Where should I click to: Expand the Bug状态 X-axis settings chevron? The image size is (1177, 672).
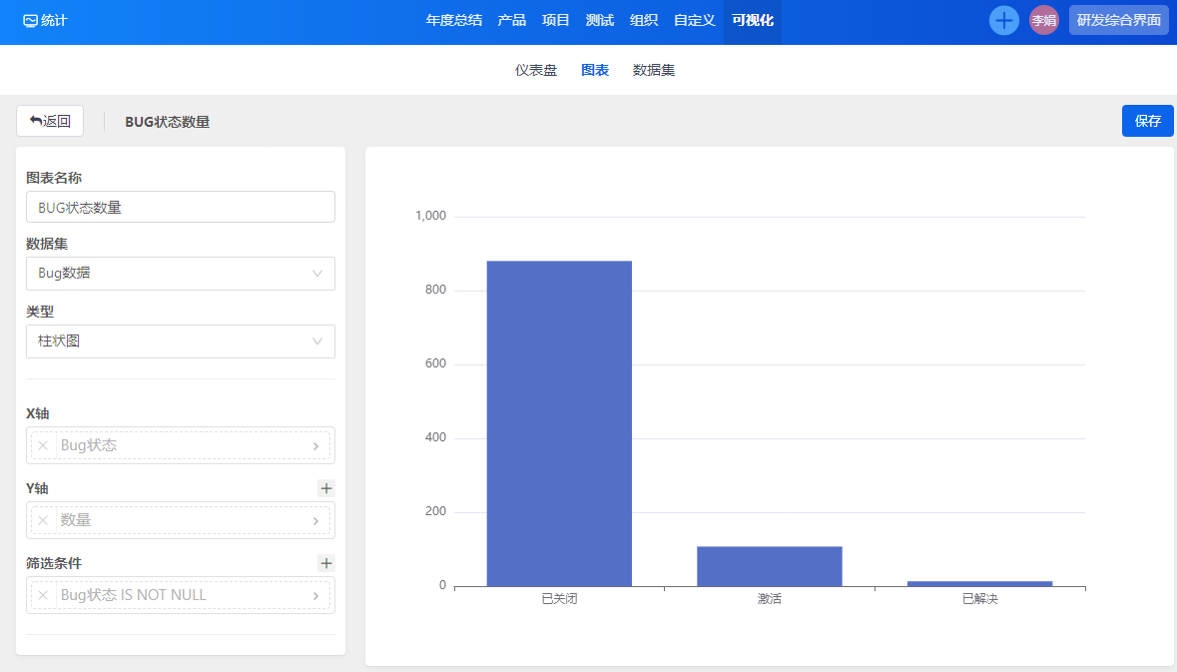(x=316, y=446)
